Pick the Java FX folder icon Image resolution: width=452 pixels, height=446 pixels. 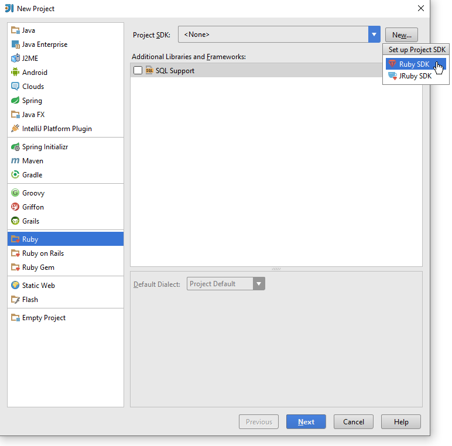15,114
